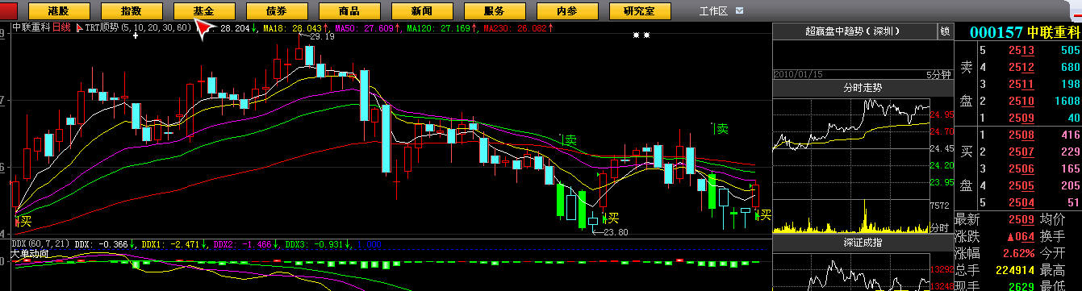Click the 000157 中联重科 stock title
The width and height of the screenshot is (1082, 291).
pyautogui.click(x=1024, y=32)
